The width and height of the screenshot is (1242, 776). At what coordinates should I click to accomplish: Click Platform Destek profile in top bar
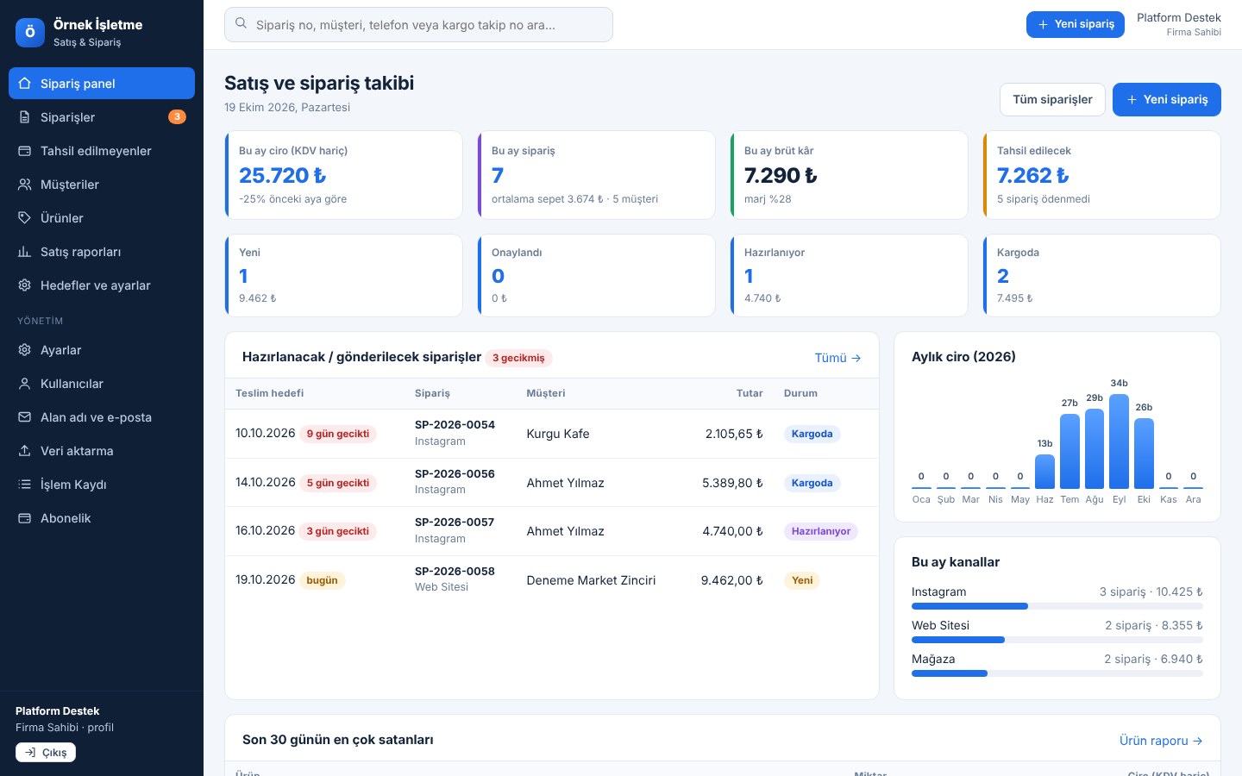click(1178, 24)
